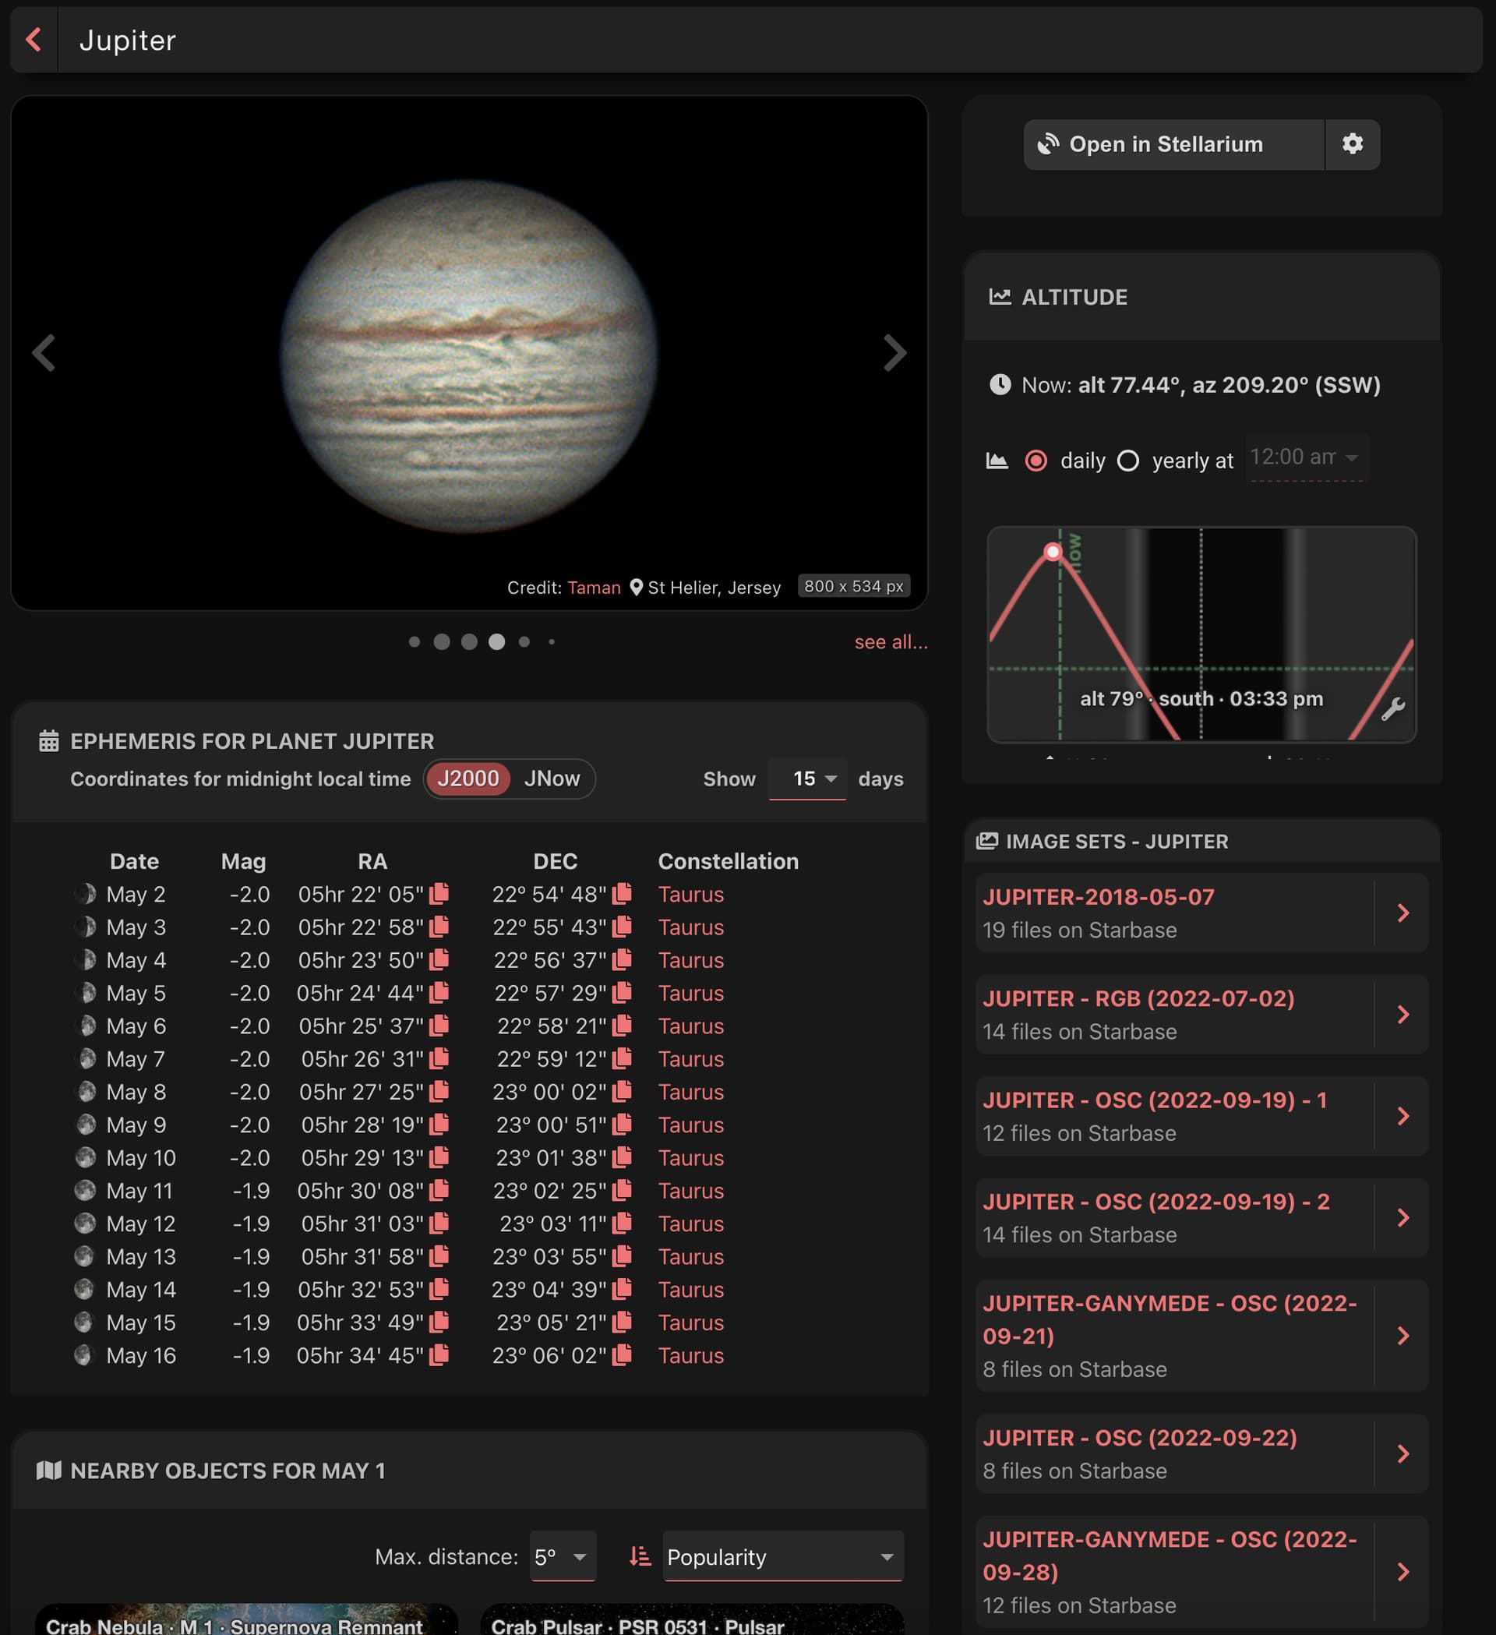This screenshot has height=1635, width=1496.
Task: Open altitude chart wrench settings
Action: coord(1392,709)
